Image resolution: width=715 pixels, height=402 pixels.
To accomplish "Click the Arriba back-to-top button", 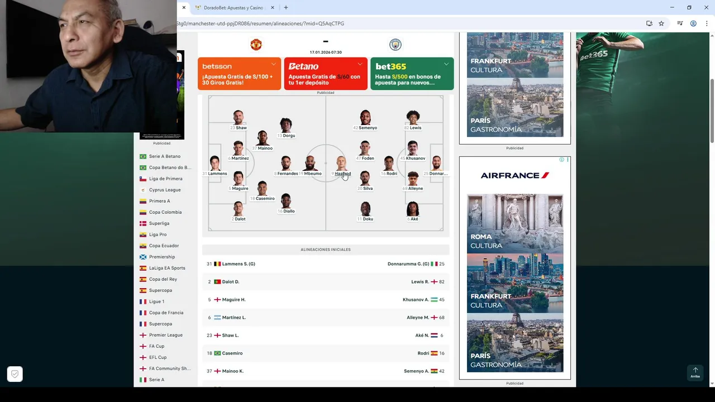I will [x=695, y=372].
